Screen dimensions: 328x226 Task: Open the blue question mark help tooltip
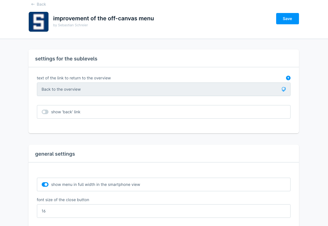[x=288, y=78]
